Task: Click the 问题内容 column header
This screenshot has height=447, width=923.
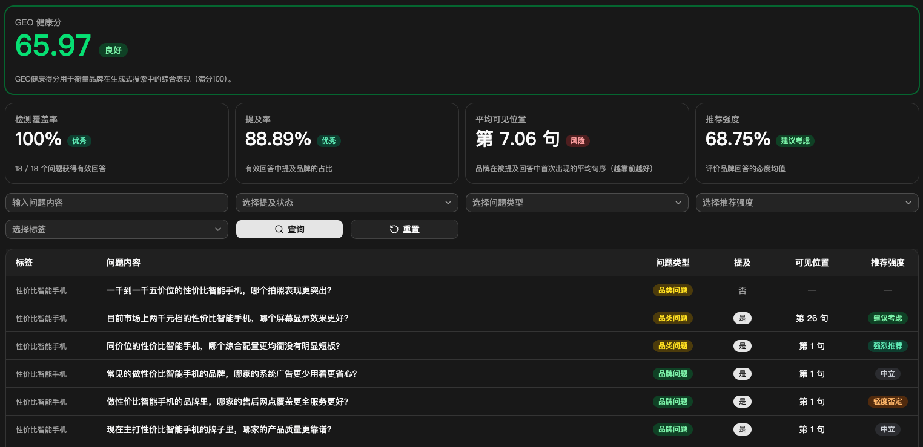Action: 124,263
